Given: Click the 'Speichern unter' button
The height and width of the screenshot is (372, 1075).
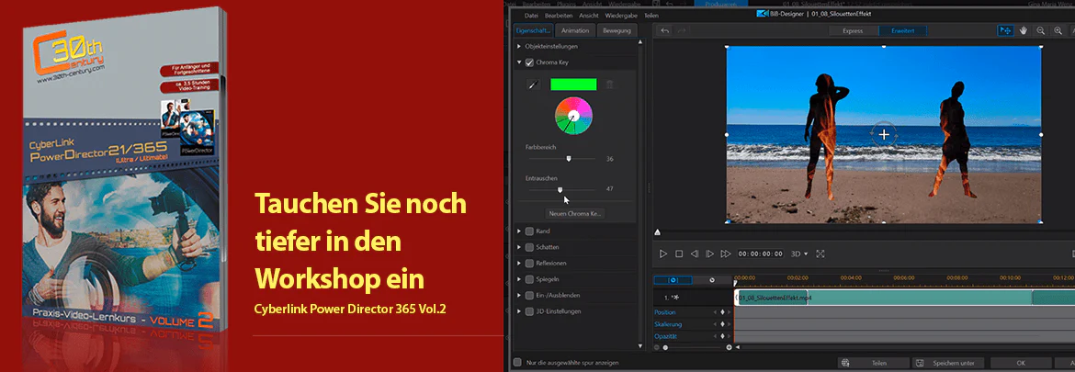Looking at the screenshot, I should pyautogui.click(x=948, y=363).
